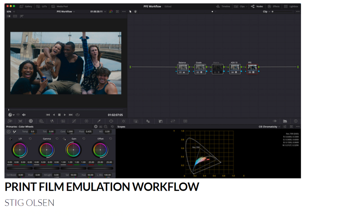This screenshot has height=216, width=341.
Task: Toggle loop playback
Action: click(x=78, y=115)
